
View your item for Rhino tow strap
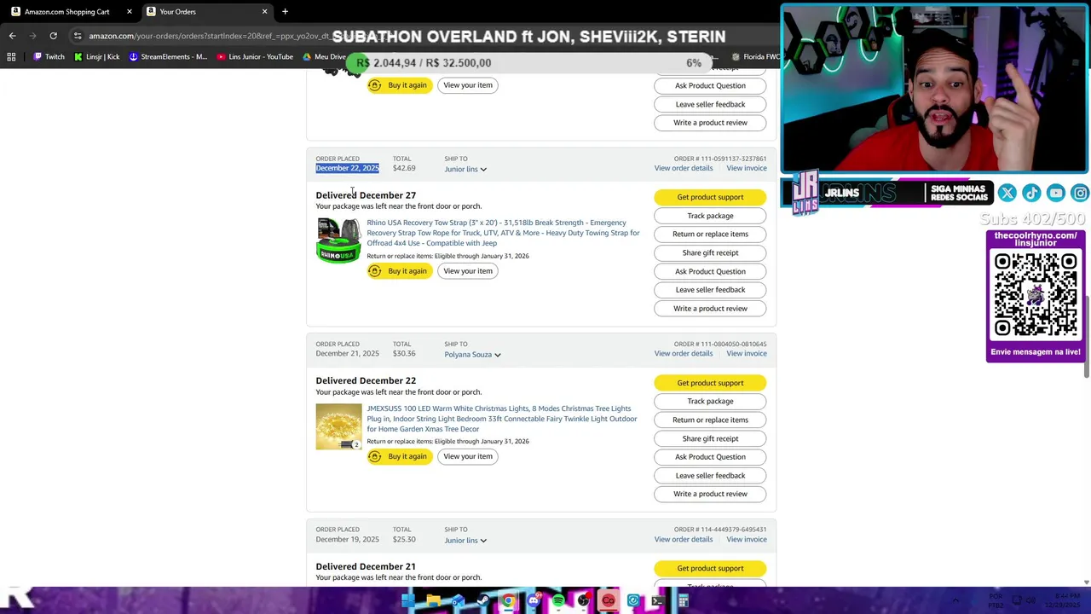(x=468, y=271)
